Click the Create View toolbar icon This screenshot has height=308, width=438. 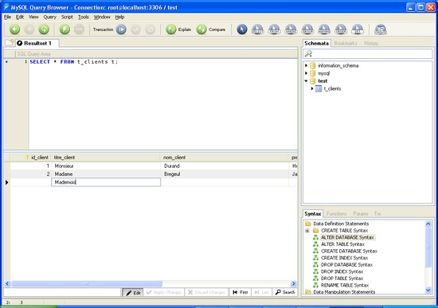tap(381, 29)
